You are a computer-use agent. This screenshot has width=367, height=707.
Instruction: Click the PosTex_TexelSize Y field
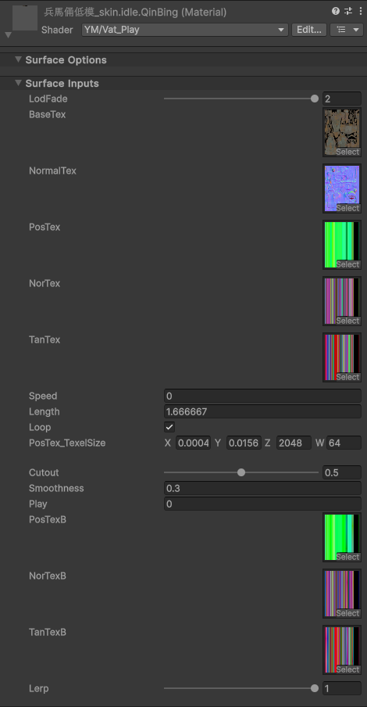point(244,443)
